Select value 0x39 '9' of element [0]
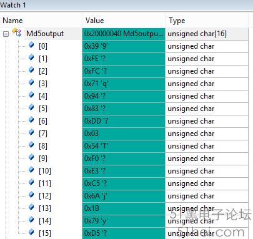Viewport: 253px width, 239px height. click(124, 46)
